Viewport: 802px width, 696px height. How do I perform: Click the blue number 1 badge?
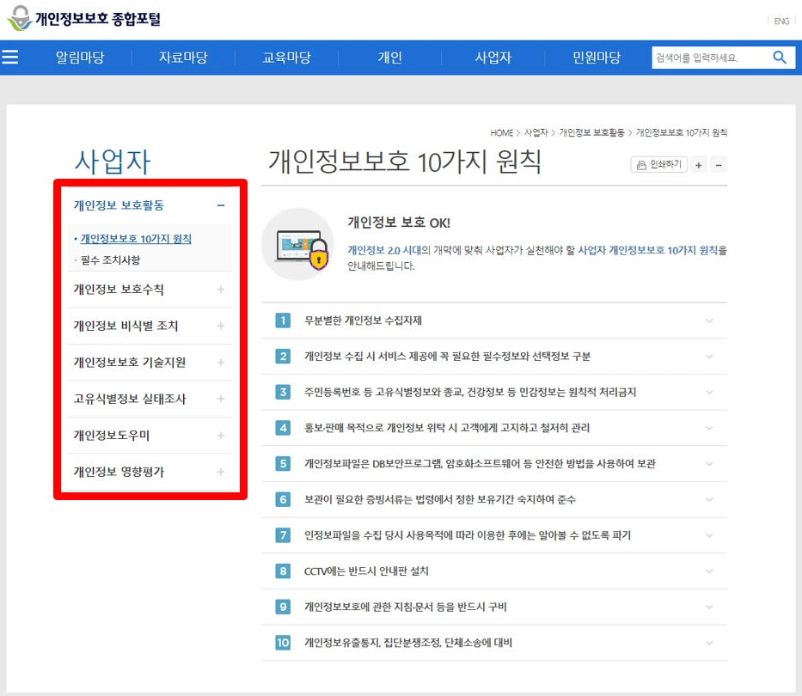tap(283, 321)
